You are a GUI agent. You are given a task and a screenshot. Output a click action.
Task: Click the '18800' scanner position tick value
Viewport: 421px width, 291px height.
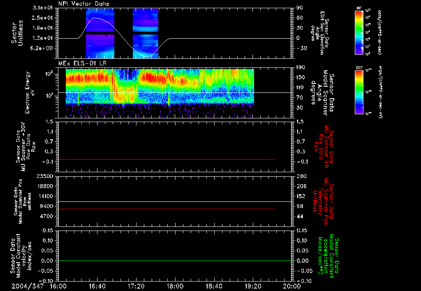44,186
